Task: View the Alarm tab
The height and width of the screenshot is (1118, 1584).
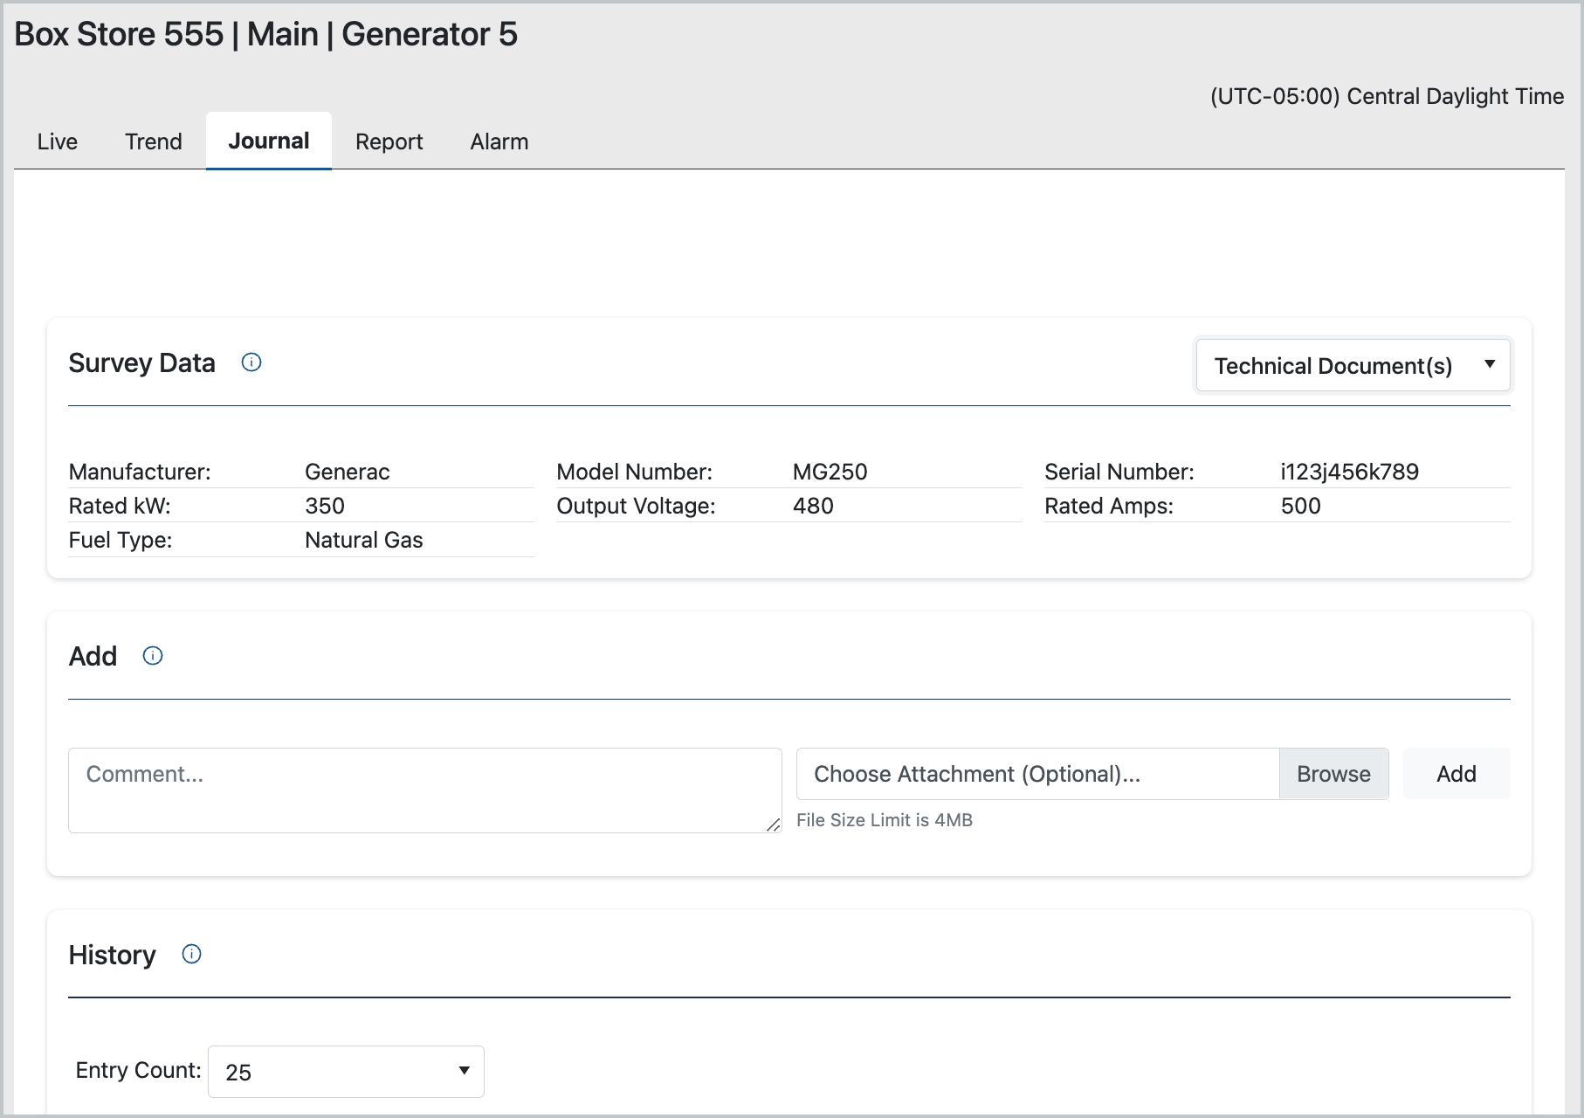Action: point(499,141)
